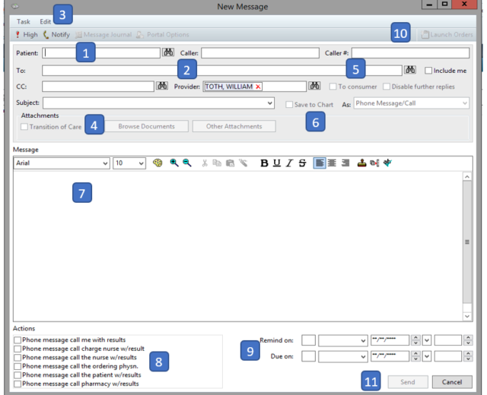Image resolution: width=487 pixels, height=395 pixels.
Task: Apply strikethrough formatting in message toolbar
Action: click(x=302, y=163)
